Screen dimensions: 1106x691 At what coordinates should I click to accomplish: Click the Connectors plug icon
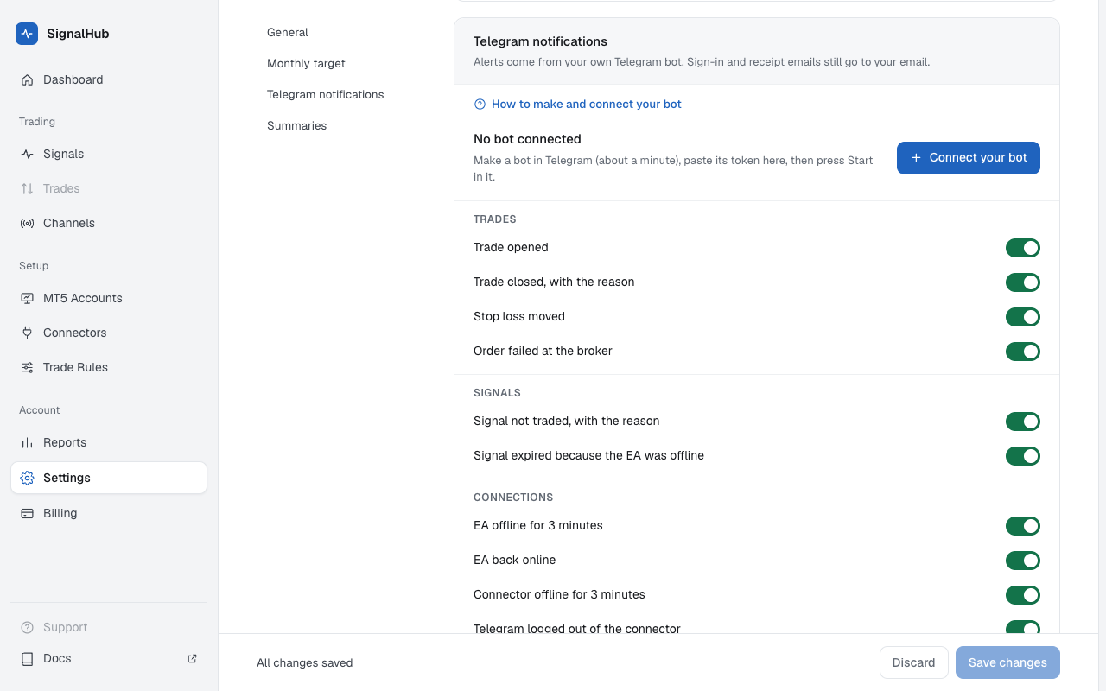coord(27,333)
